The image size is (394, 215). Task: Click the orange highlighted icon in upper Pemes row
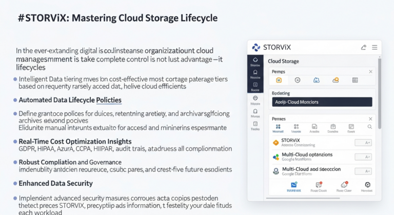tap(279, 80)
